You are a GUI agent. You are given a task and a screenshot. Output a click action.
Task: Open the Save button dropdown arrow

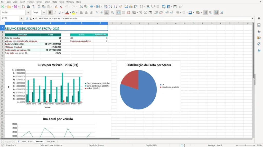[18, 7]
